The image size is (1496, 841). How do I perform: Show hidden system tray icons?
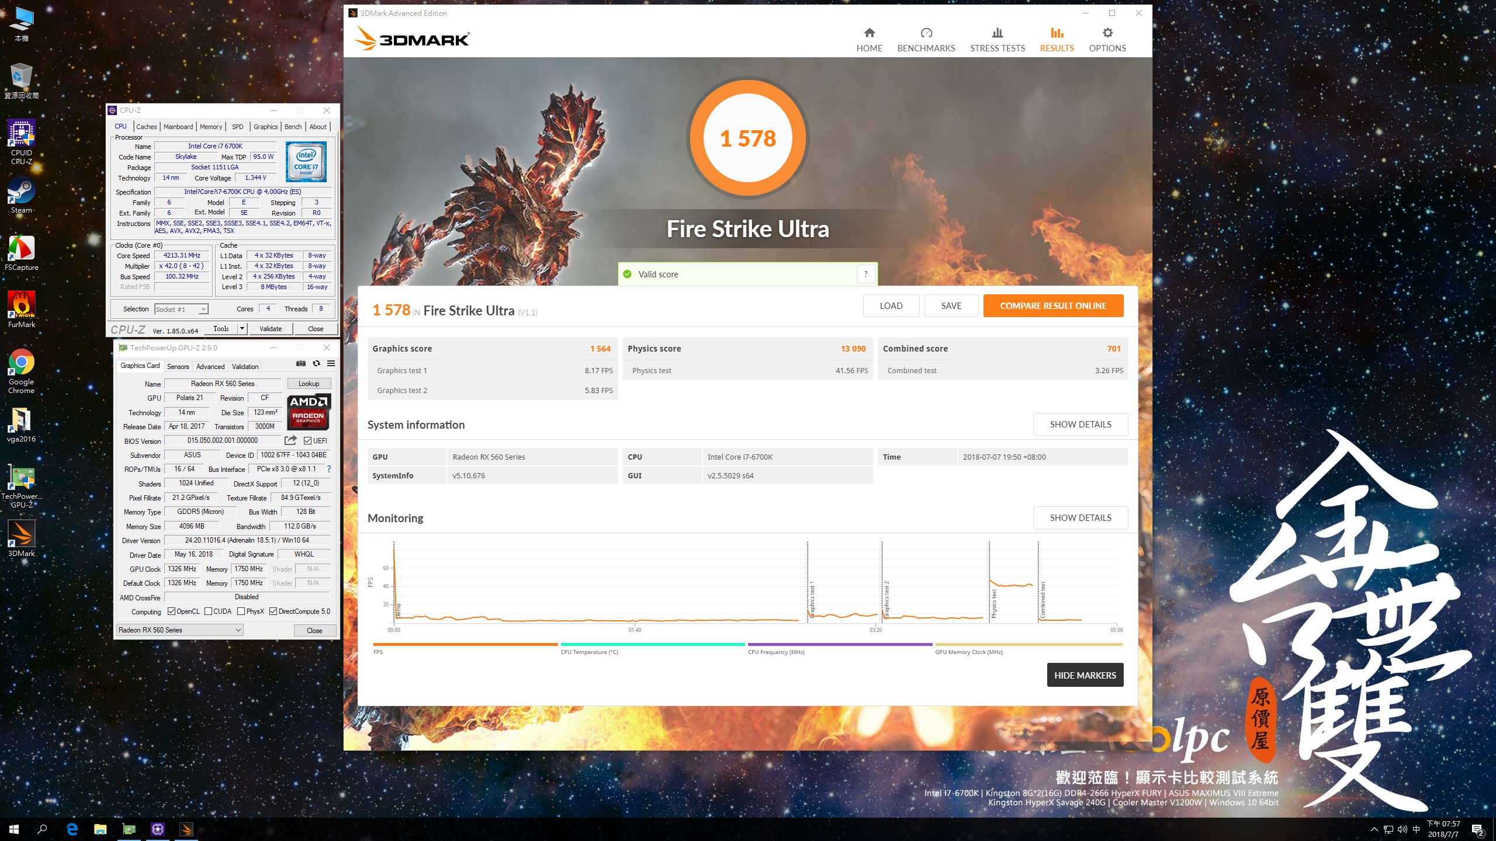[x=1374, y=829]
